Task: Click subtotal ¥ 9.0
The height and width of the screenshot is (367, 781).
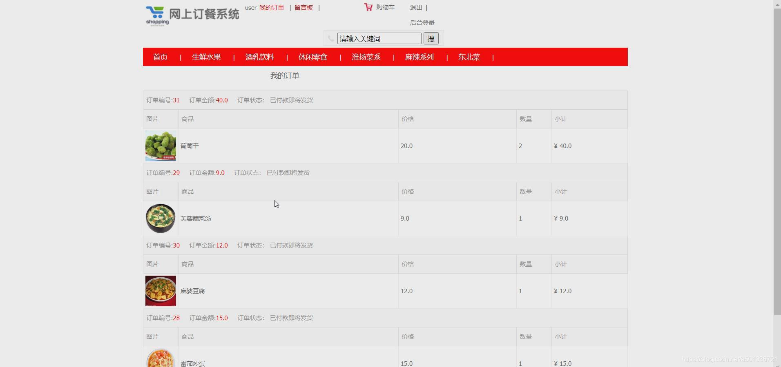Action: (561, 218)
